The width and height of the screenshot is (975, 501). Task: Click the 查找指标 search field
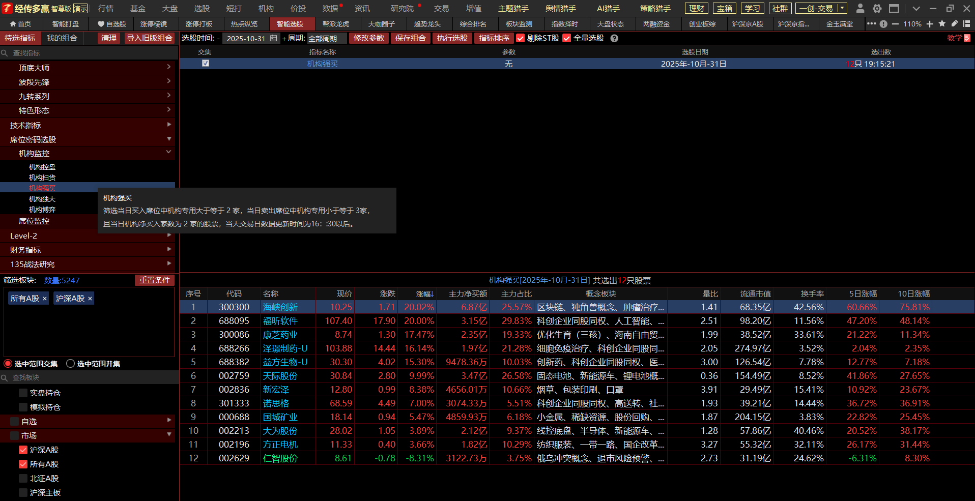coord(89,53)
